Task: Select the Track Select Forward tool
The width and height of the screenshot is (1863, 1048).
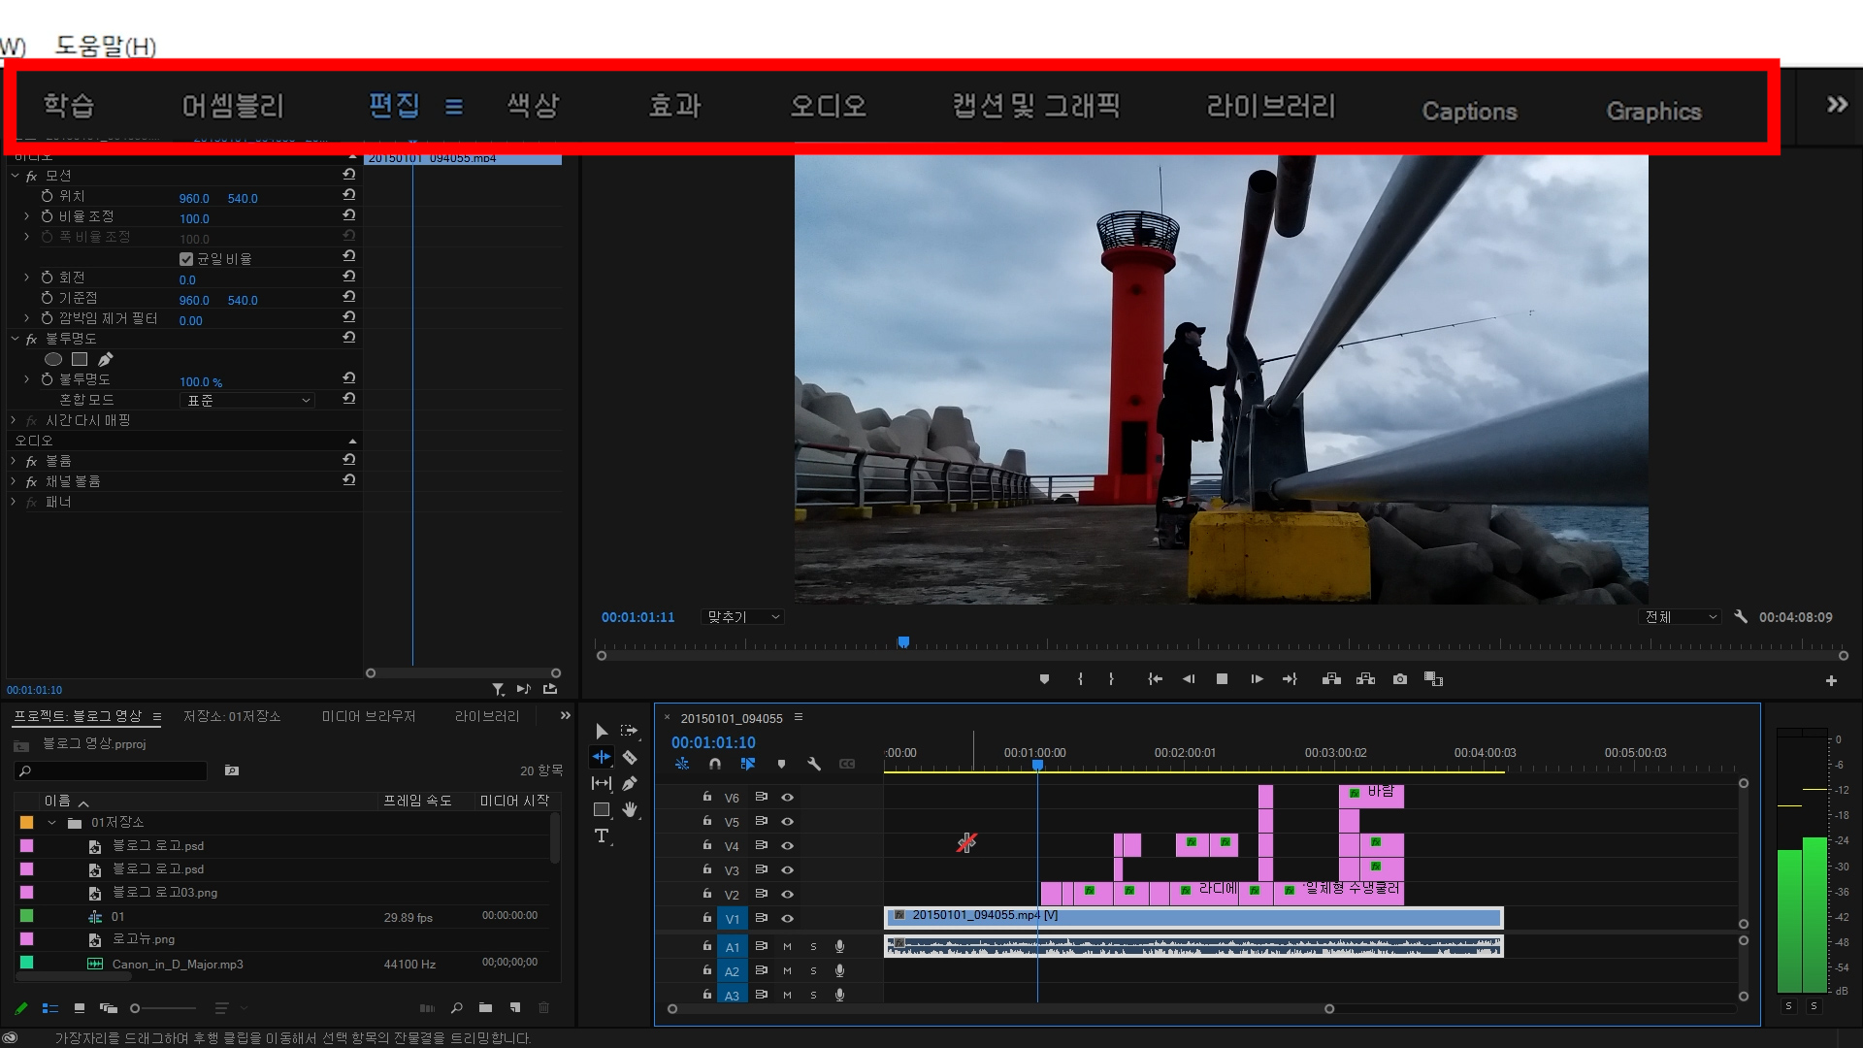Action: (630, 731)
